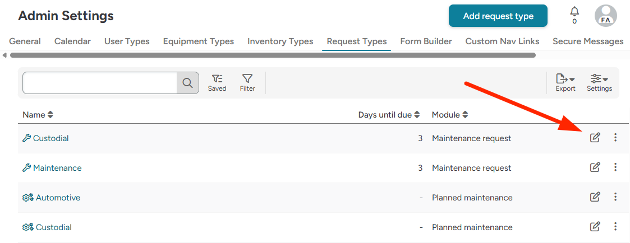Open the FA user avatar menu
The height and width of the screenshot is (243, 630).
point(606,16)
